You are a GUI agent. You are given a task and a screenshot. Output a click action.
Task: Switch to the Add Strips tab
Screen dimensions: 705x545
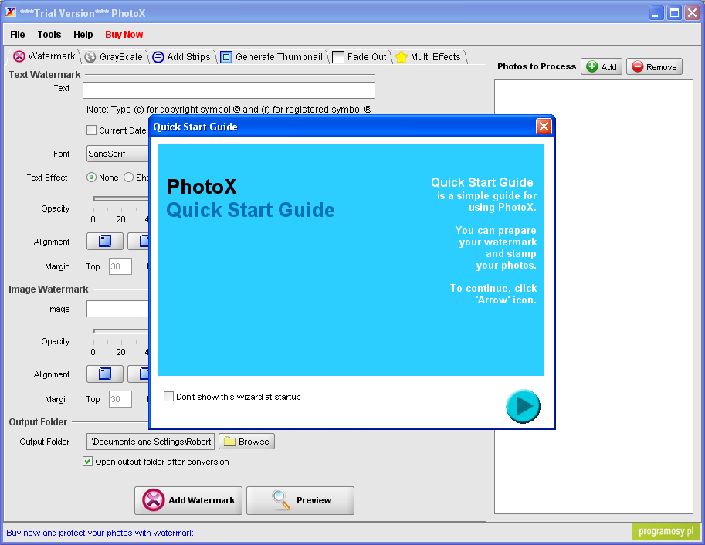pyautogui.click(x=181, y=56)
